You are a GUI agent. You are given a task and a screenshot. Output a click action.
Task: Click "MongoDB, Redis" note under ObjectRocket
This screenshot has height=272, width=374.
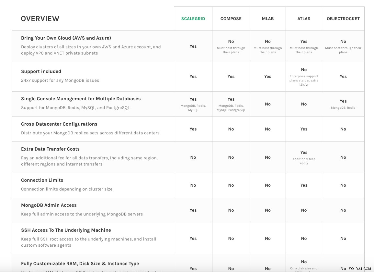tap(343, 108)
